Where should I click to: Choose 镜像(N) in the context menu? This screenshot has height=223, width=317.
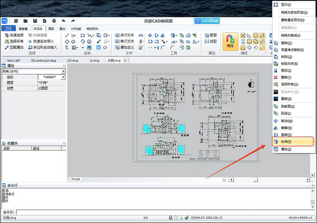click(293, 128)
